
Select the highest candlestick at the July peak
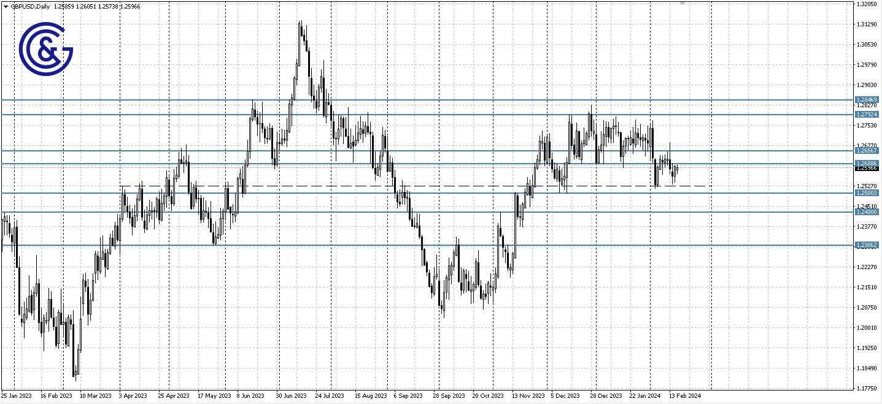click(301, 25)
